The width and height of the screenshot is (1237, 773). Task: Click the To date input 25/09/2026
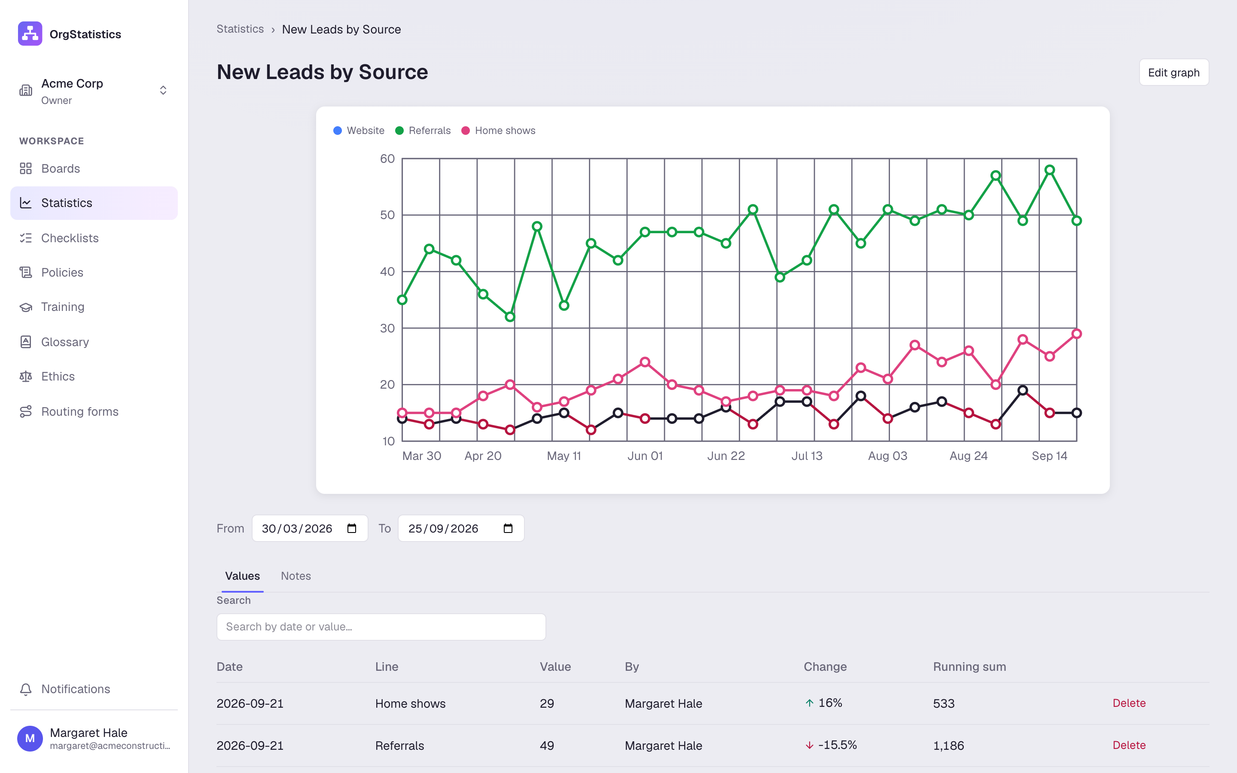click(461, 528)
